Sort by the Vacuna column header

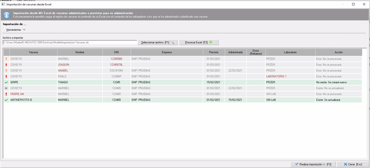[x=34, y=52]
